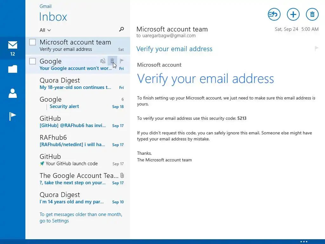Open RAFhub6/netedint message
The height and width of the screenshot is (244, 325).
coord(78,141)
